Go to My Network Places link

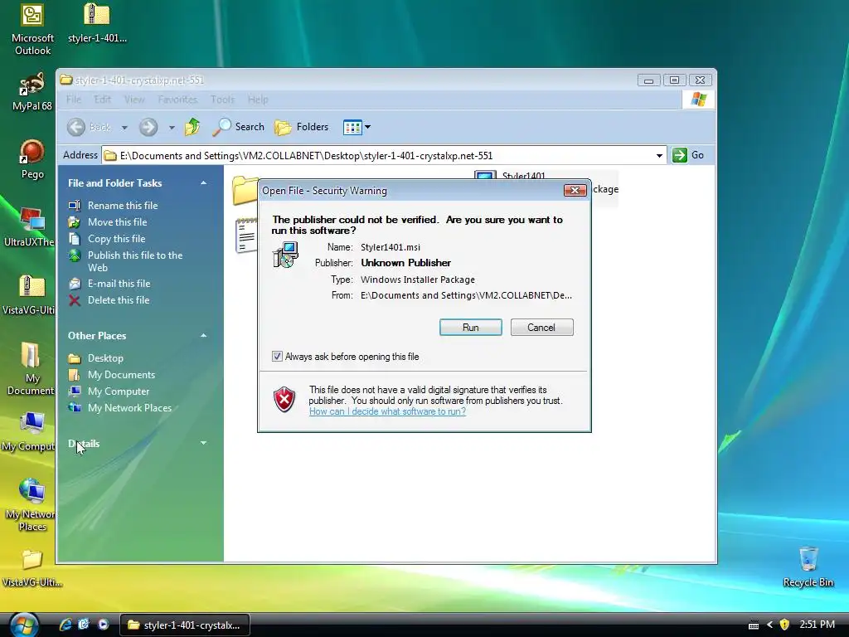pos(120,408)
